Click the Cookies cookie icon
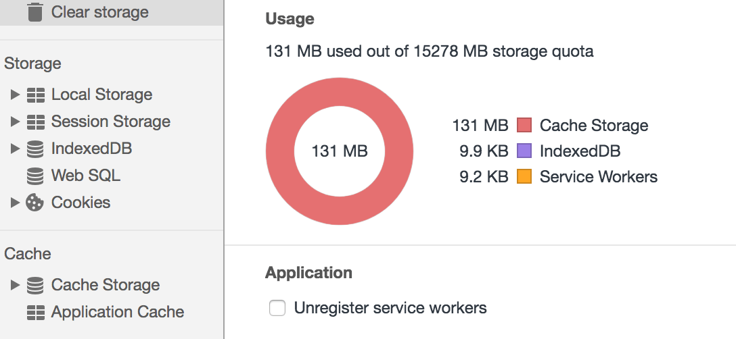 click(x=34, y=203)
